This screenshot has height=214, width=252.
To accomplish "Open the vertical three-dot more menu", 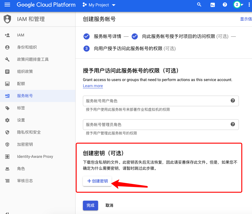I will [x=249, y=5].
